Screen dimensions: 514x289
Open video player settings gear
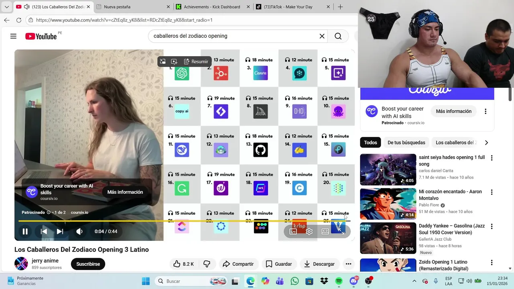309,231
